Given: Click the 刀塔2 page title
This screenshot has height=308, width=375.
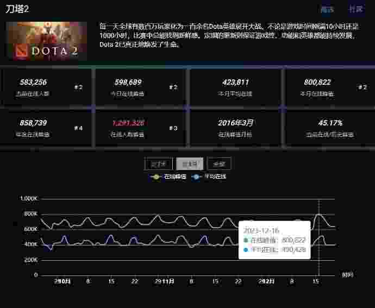Looking at the screenshot, I should click(17, 9).
